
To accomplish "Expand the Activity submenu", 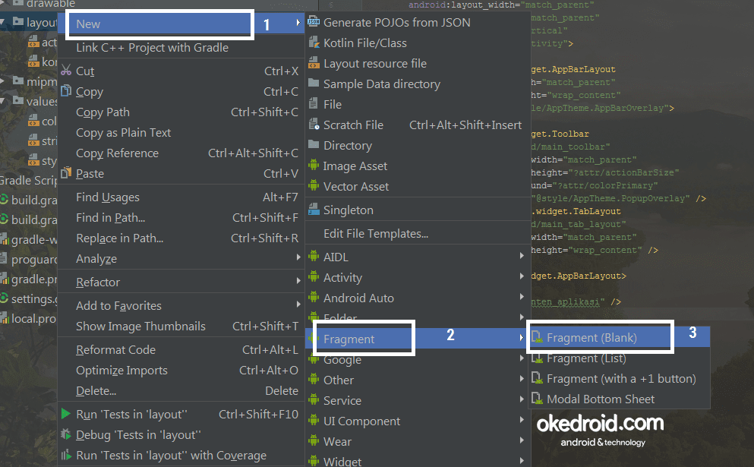I will click(x=520, y=277).
